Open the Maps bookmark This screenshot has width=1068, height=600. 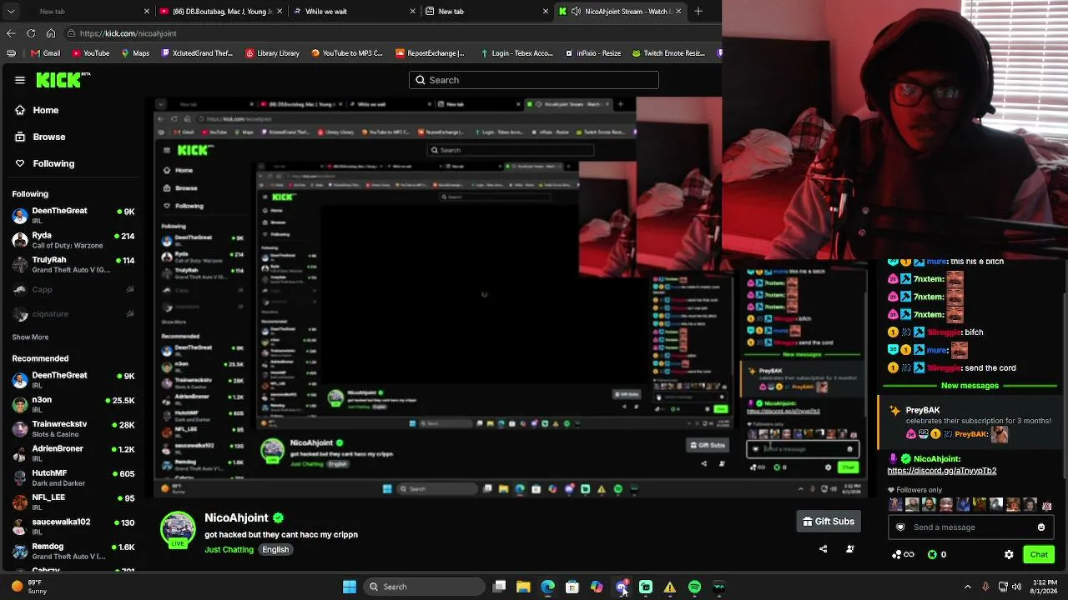pos(135,53)
